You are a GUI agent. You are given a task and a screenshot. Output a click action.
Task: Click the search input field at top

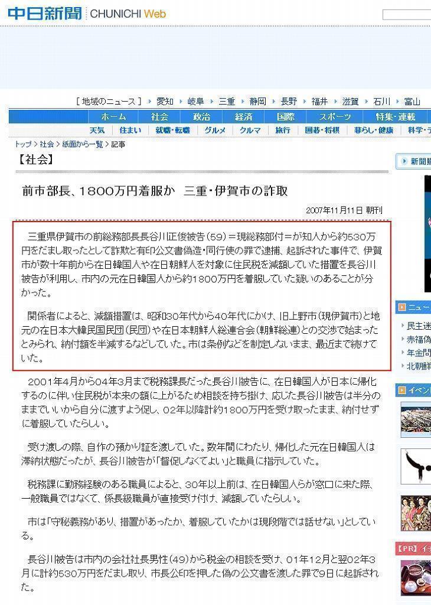[x=407, y=15]
